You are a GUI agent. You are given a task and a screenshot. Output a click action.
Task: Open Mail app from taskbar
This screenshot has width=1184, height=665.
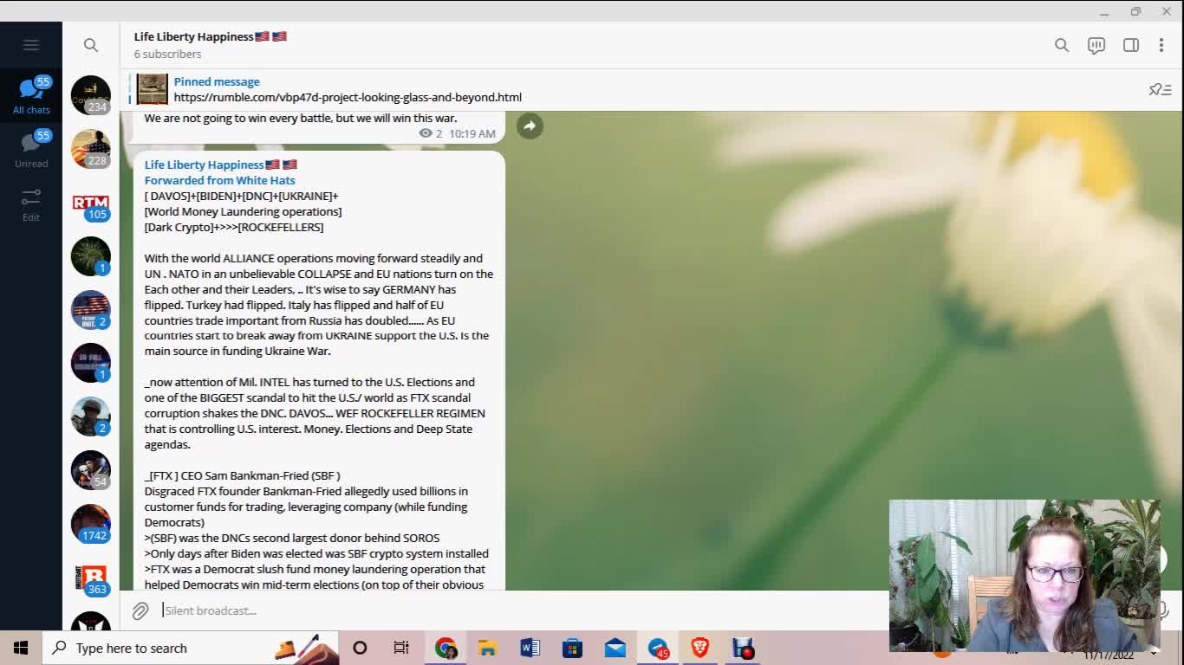pos(615,648)
